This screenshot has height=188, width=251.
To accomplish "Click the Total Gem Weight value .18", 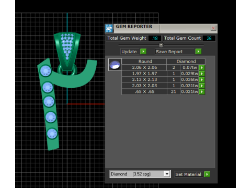I will coord(155,38).
